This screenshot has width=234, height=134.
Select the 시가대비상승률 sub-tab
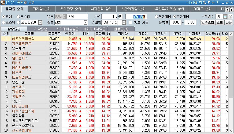tap(67, 29)
